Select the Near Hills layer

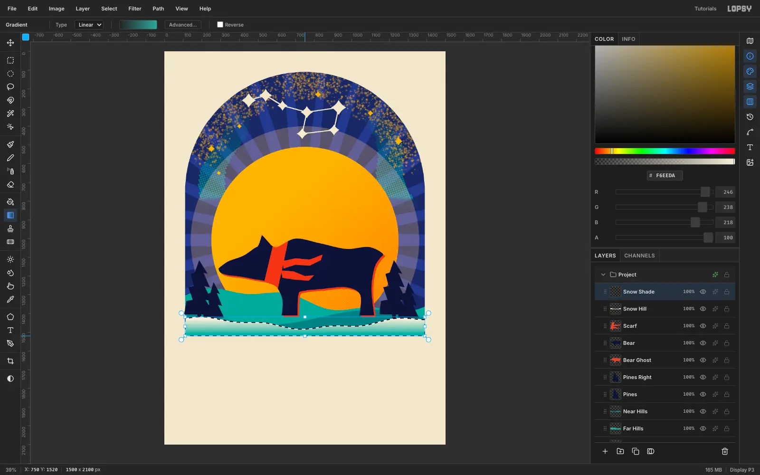point(665,411)
